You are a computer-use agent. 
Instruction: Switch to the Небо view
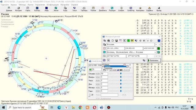(47, 9)
